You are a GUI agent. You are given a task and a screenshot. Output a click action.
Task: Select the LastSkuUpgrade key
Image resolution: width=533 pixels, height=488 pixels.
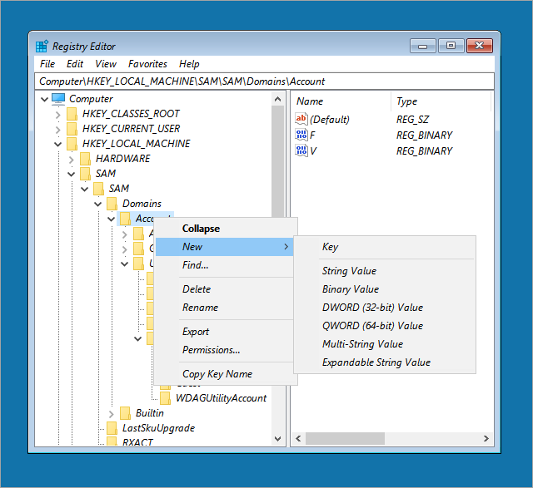click(x=158, y=428)
